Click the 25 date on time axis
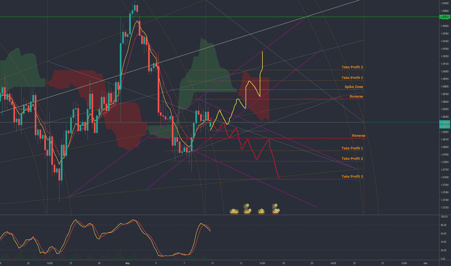The image size is (451, 266). coord(354,263)
